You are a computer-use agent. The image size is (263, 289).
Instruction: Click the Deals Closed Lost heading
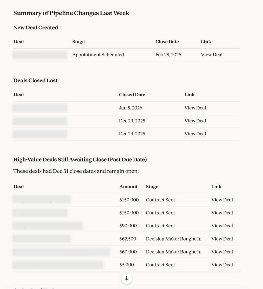point(35,81)
